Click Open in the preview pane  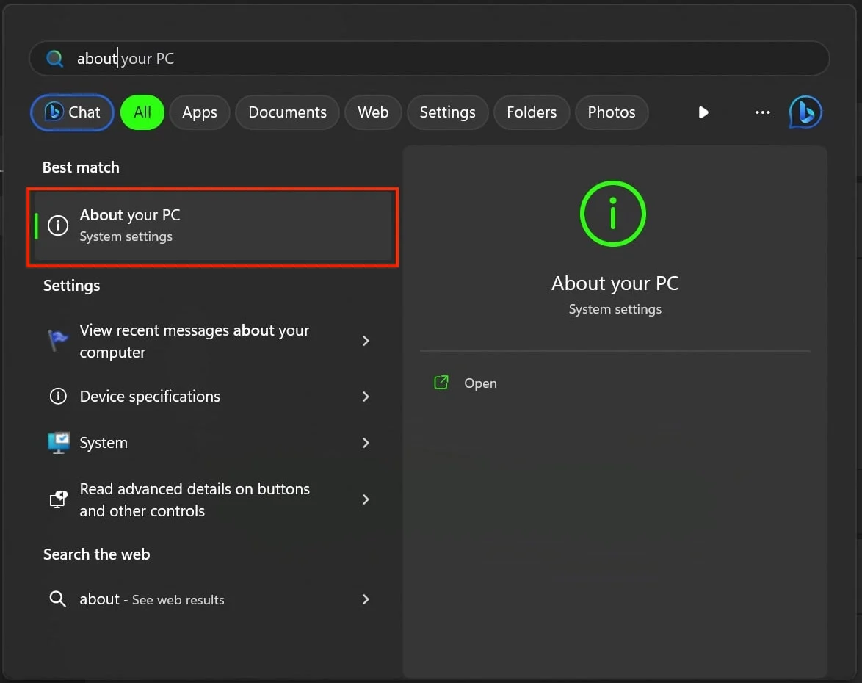[x=480, y=383]
